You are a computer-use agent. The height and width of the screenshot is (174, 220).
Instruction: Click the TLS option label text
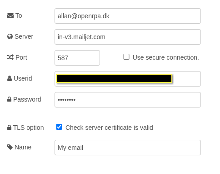(29, 128)
